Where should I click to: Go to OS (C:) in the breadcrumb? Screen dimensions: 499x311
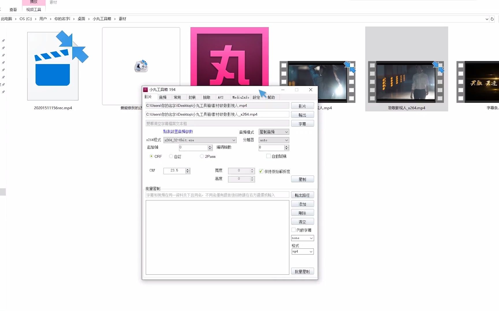coord(26,19)
